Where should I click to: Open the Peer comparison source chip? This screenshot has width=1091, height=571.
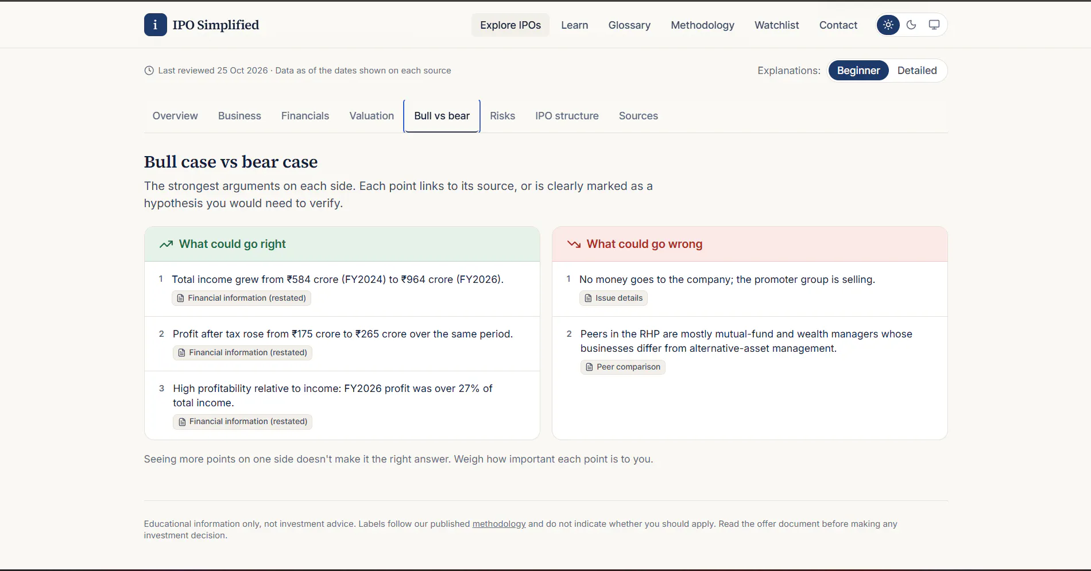click(622, 367)
